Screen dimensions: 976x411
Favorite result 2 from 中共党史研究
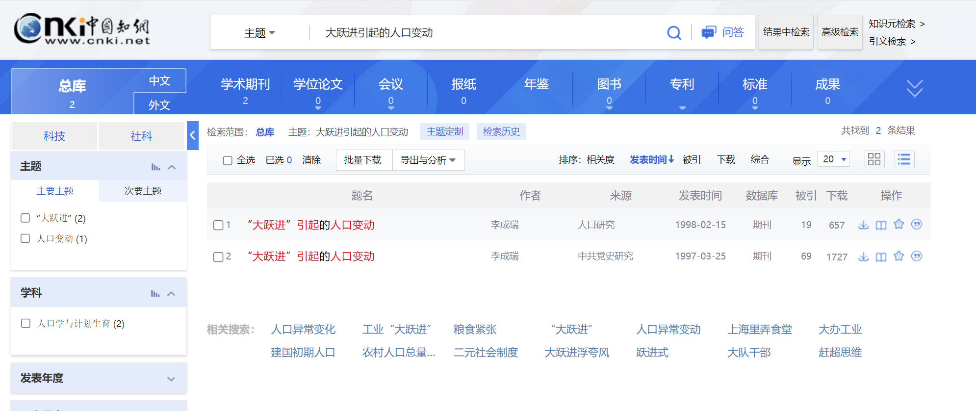point(899,256)
